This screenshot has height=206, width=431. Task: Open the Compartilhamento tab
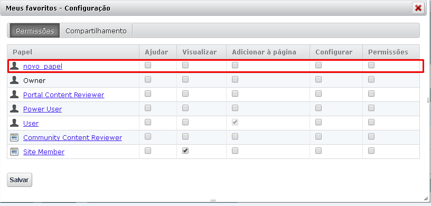(x=96, y=31)
